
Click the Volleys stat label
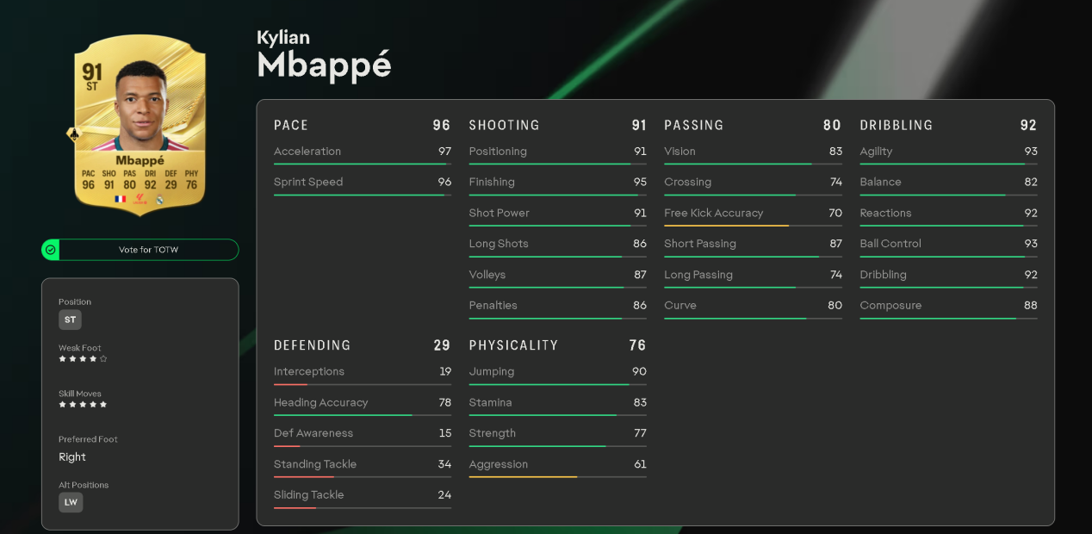tap(487, 275)
